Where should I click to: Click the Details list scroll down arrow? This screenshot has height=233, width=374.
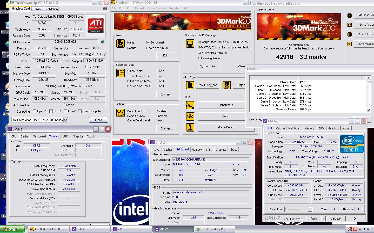coord(369,110)
